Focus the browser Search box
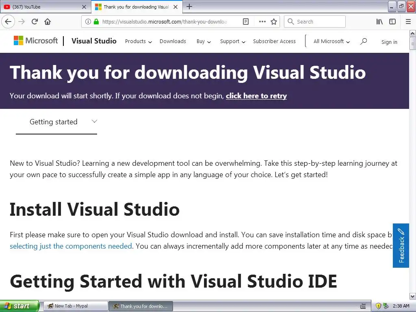Image resolution: width=416 pixels, height=312 pixels. coord(315,22)
